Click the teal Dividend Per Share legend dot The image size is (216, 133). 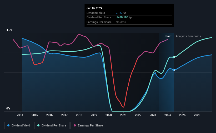pyautogui.click(x=38, y=125)
